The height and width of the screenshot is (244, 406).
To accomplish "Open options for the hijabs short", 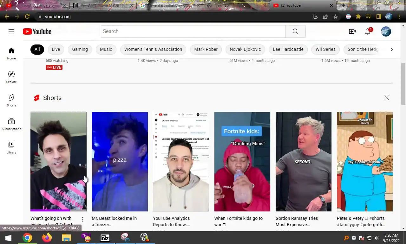I will (83, 219).
